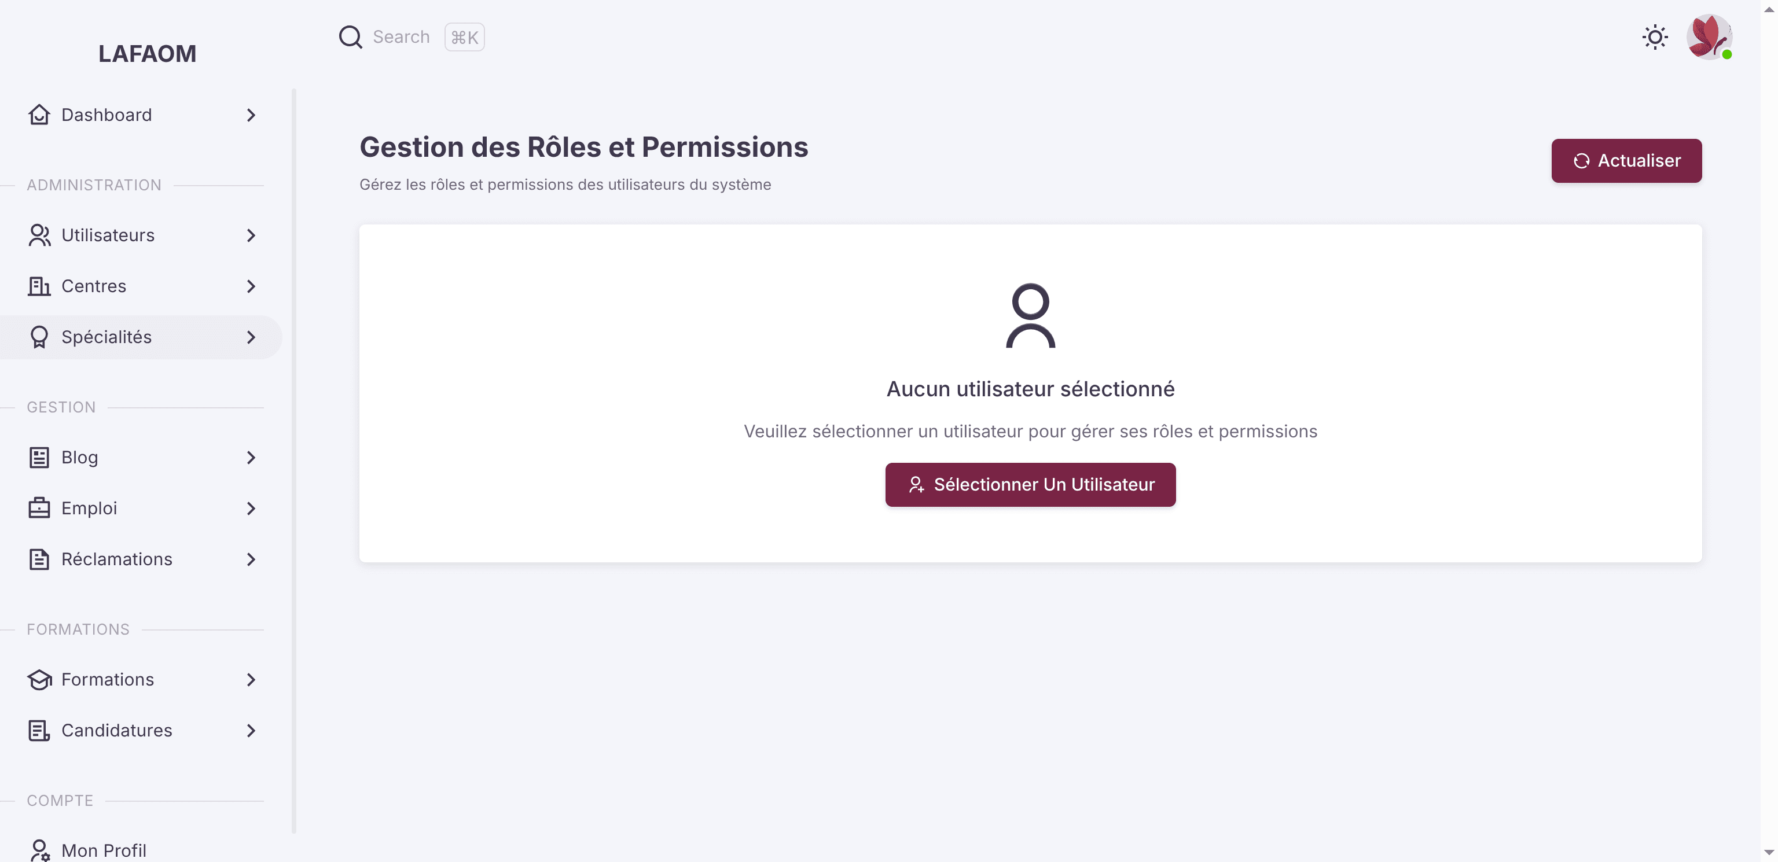Image resolution: width=1778 pixels, height=862 pixels.
Task: Expand the Réclamations submenu chevron
Action: pos(251,559)
